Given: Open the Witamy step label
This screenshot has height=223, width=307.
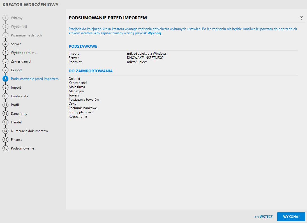Looking at the screenshot, I should pyautogui.click(x=17, y=18).
